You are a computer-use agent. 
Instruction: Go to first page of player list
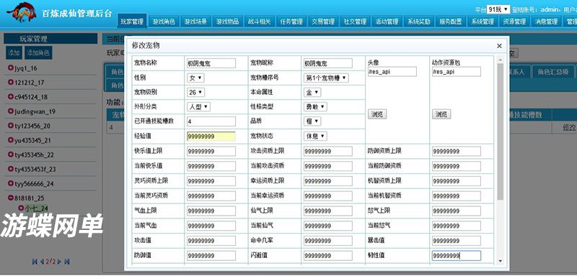tap(35, 262)
